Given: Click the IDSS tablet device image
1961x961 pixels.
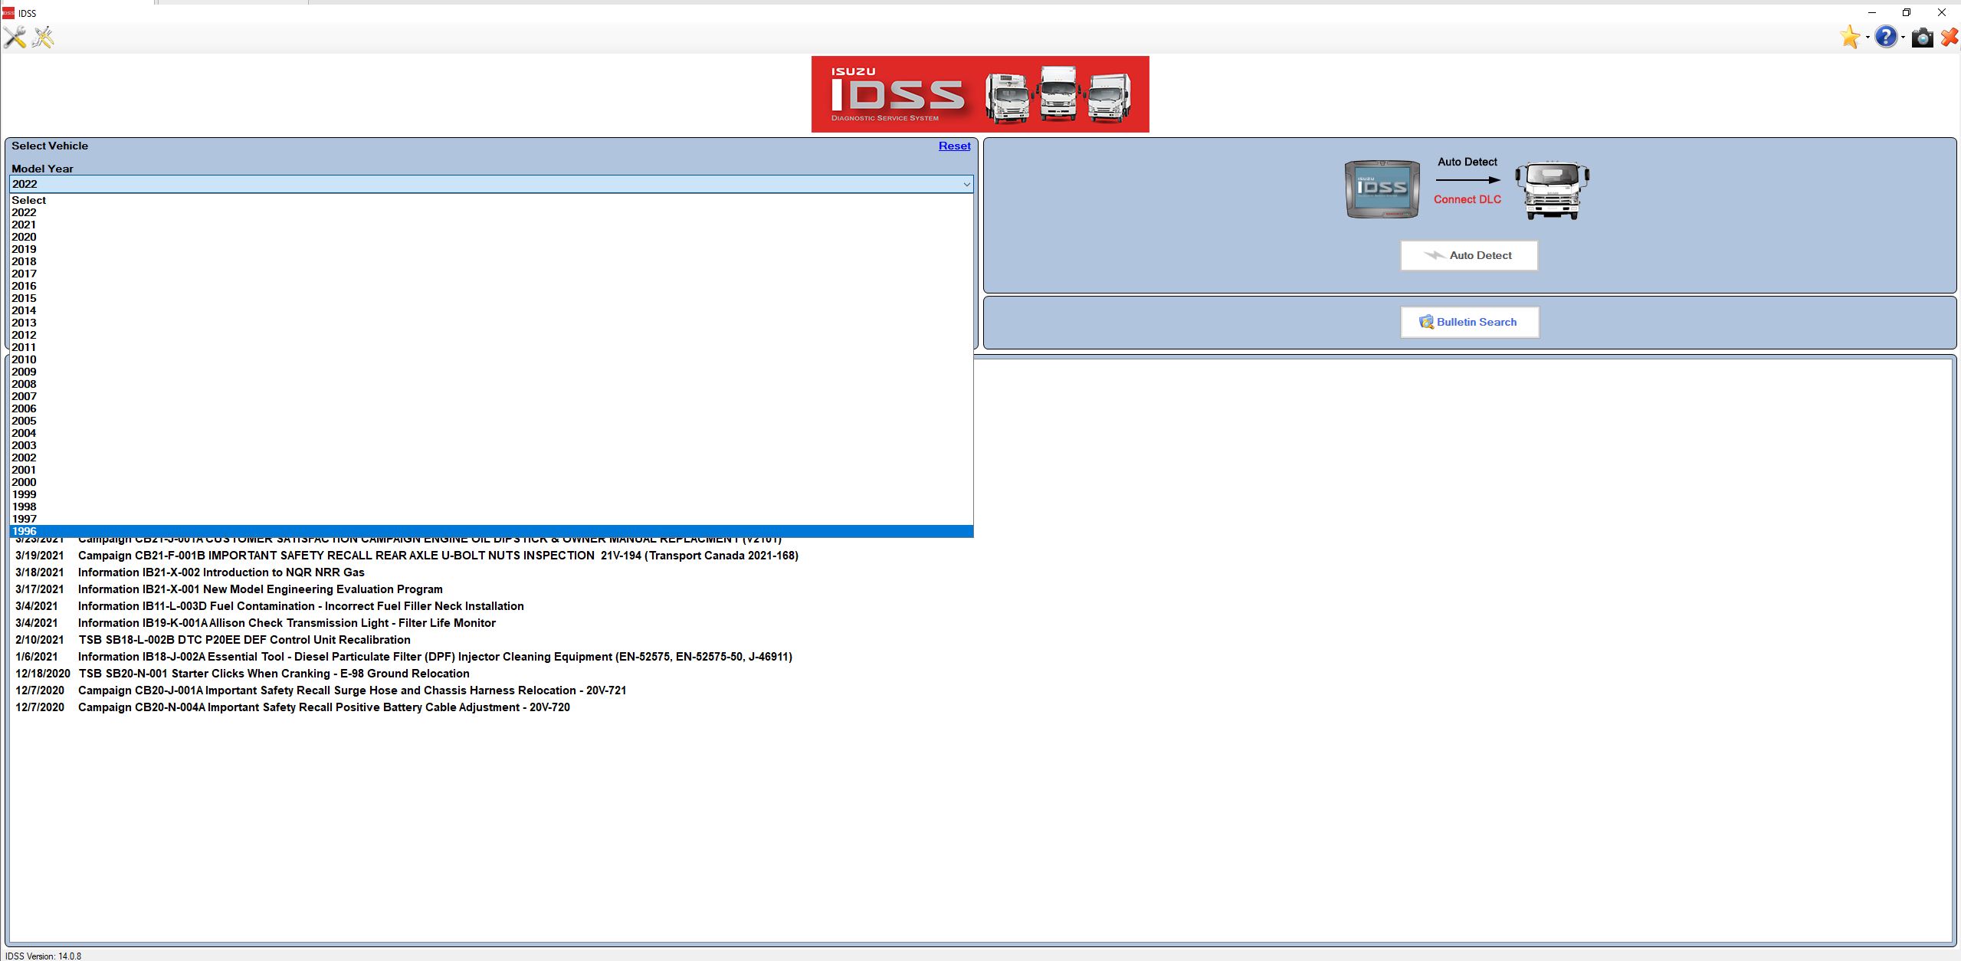Looking at the screenshot, I should point(1382,188).
